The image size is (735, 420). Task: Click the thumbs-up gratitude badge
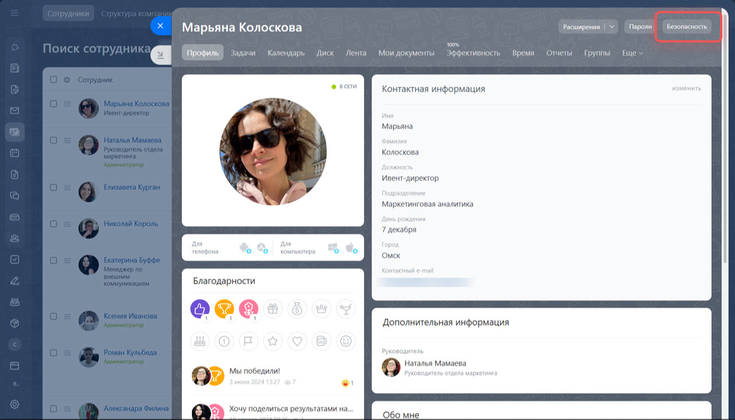click(200, 309)
